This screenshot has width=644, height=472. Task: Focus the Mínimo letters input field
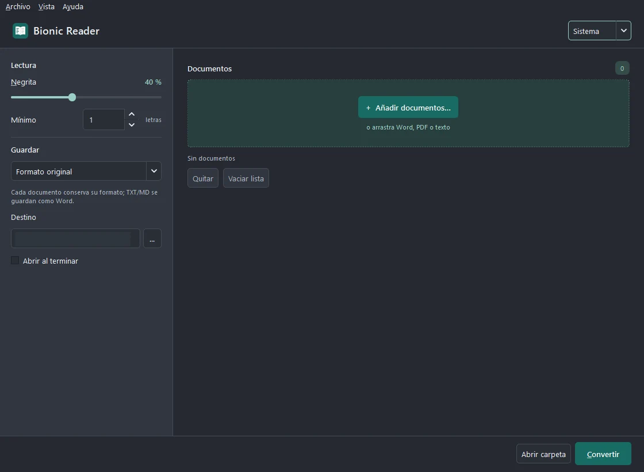click(103, 120)
